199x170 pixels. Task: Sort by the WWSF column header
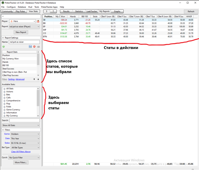(x=189, y=16)
